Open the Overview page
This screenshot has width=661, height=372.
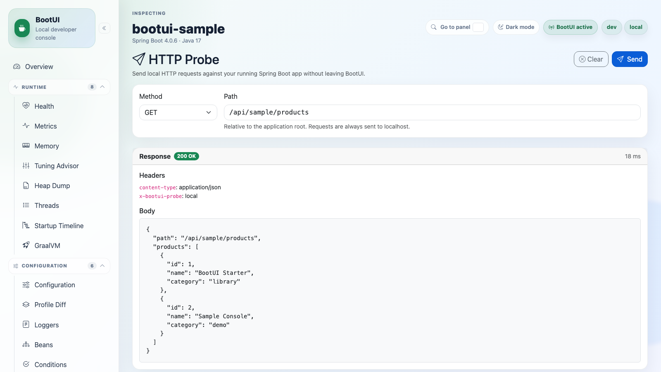59,67
